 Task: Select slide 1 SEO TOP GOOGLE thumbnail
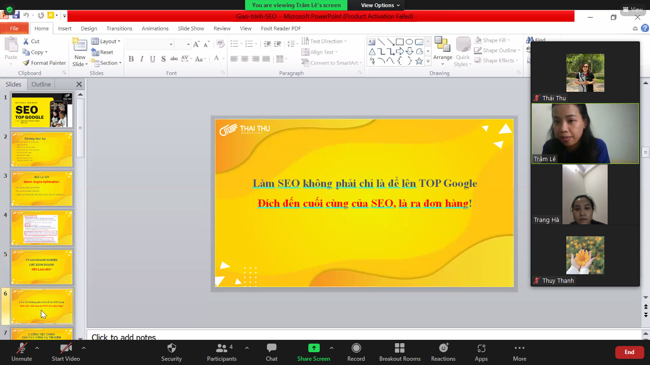(x=42, y=110)
